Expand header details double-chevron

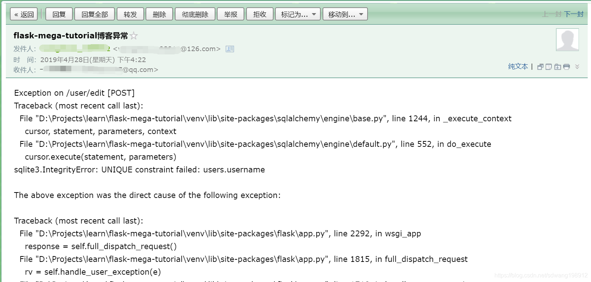pyautogui.click(x=577, y=66)
